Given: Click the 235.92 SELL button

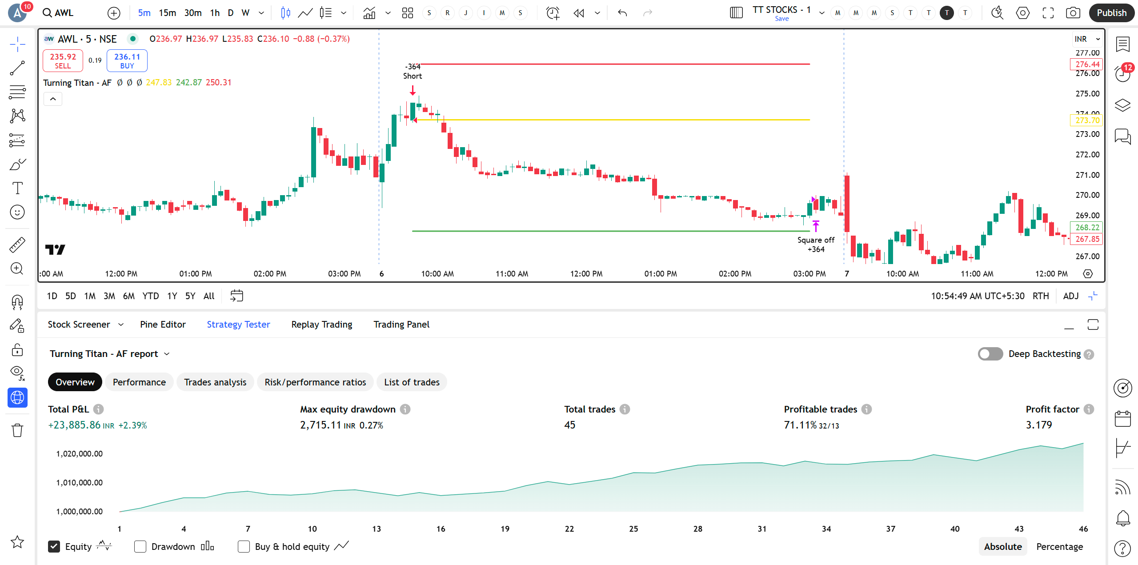Looking at the screenshot, I should (63, 61).
